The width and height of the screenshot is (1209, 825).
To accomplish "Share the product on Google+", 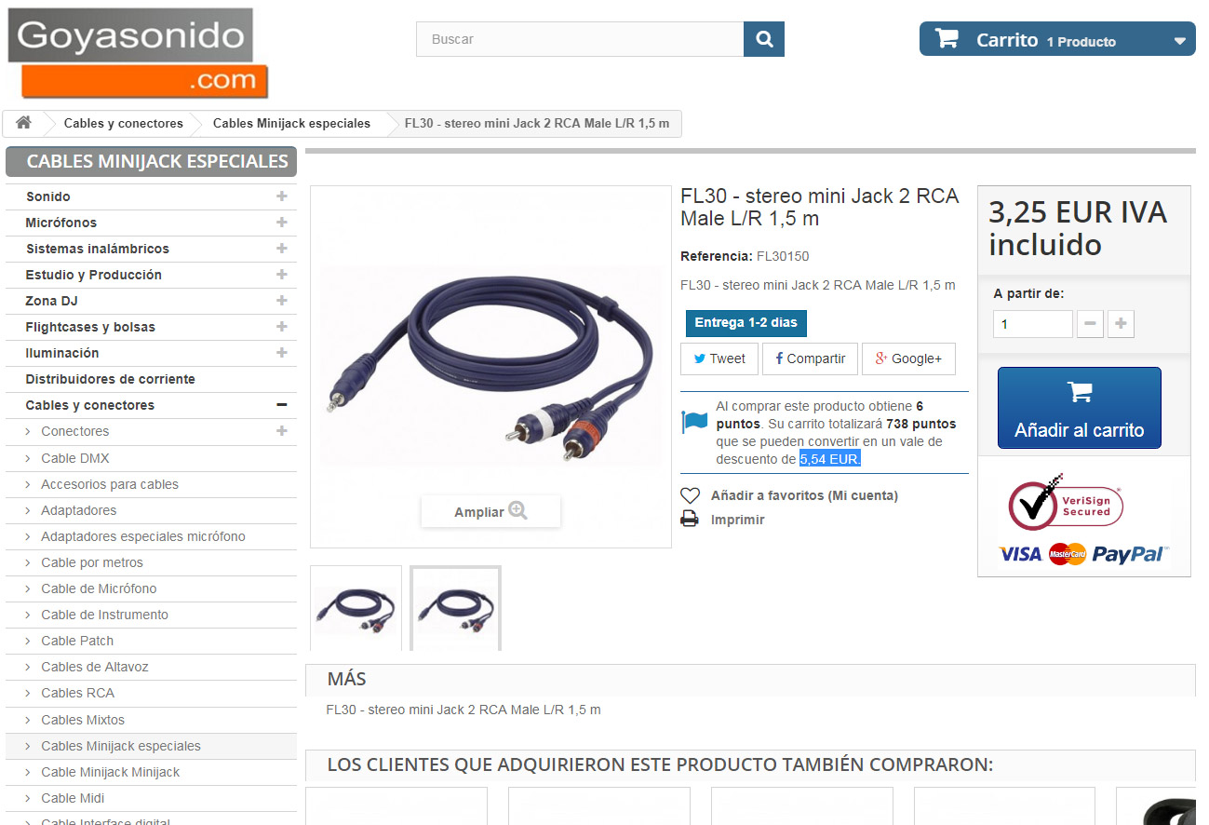I will [x=908, y=358].
